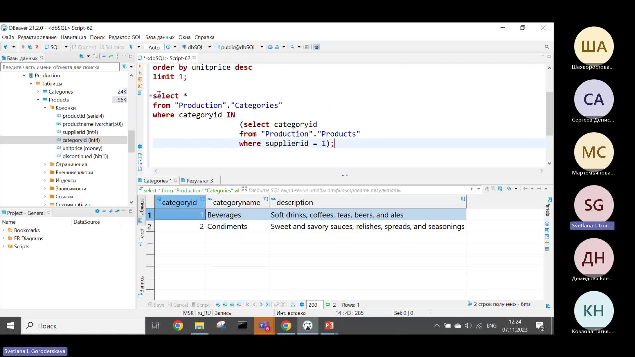This screenshot has width=635, height=357.
Task: Click the export data icon in results toolbar
Action: 293,304
